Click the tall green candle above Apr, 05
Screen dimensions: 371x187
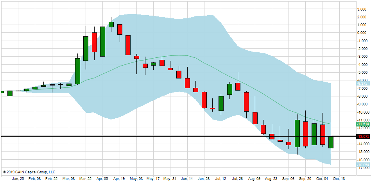coord(102,41)
